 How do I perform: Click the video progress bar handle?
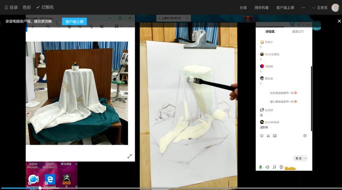pos(40,188)
